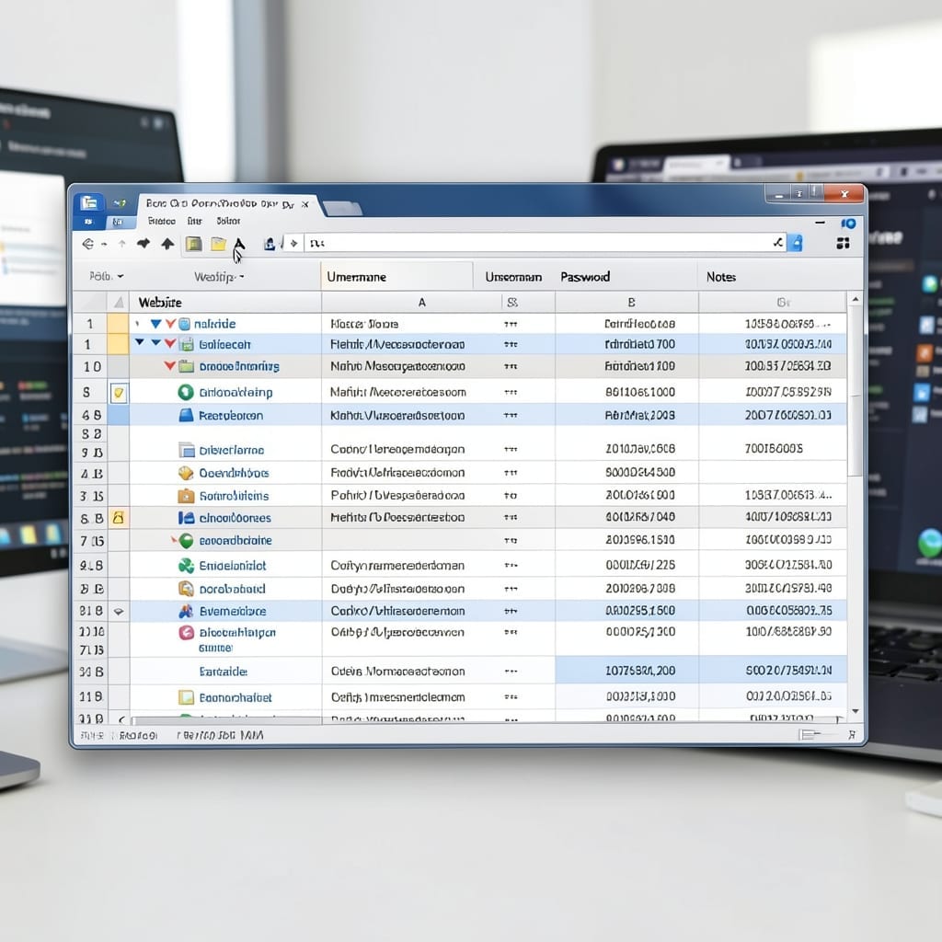
Task: Click the search icon inside the address bar
Action: pos(778,243)
